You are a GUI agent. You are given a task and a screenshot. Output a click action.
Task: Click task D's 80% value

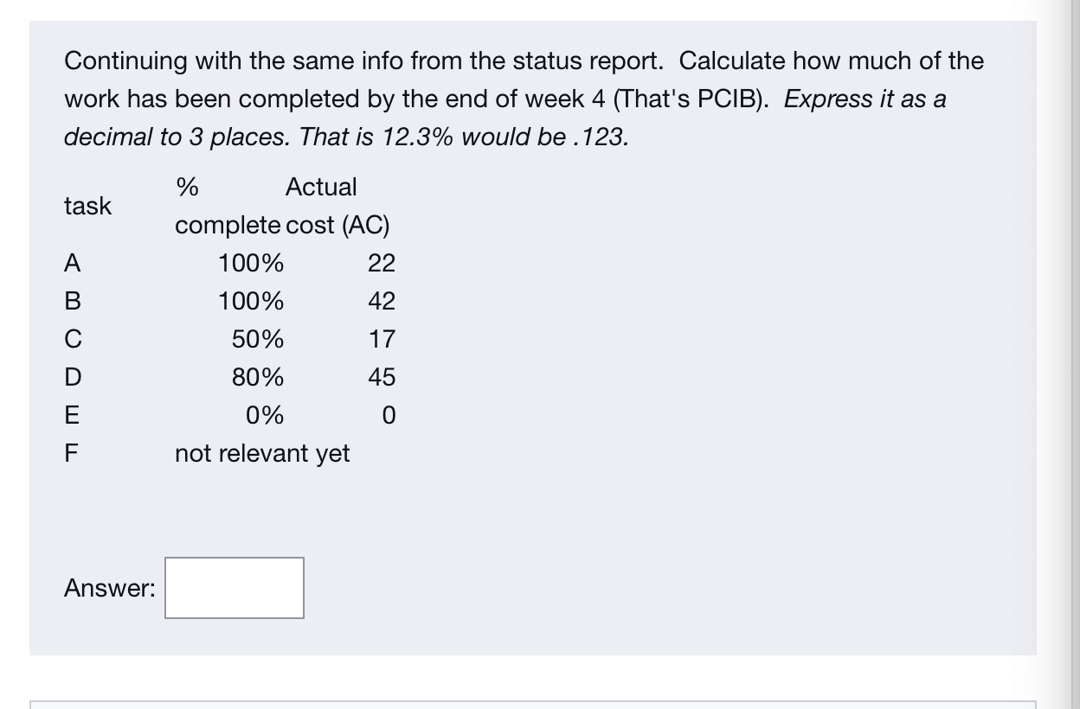tap(260, 377)
